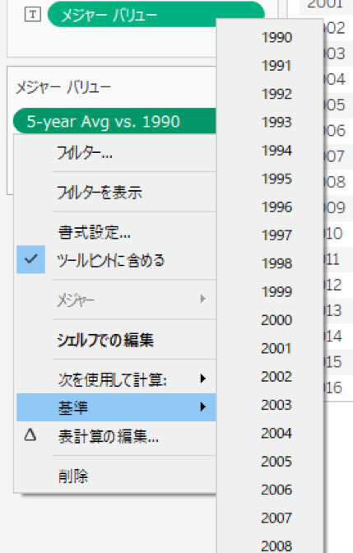Select 1995 in the year submenu
The width and height of the screenshot is (353, 553).
276,179
